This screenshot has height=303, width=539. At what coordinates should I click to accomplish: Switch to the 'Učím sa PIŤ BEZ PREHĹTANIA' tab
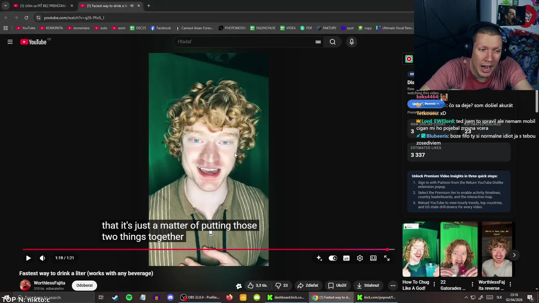43,6
